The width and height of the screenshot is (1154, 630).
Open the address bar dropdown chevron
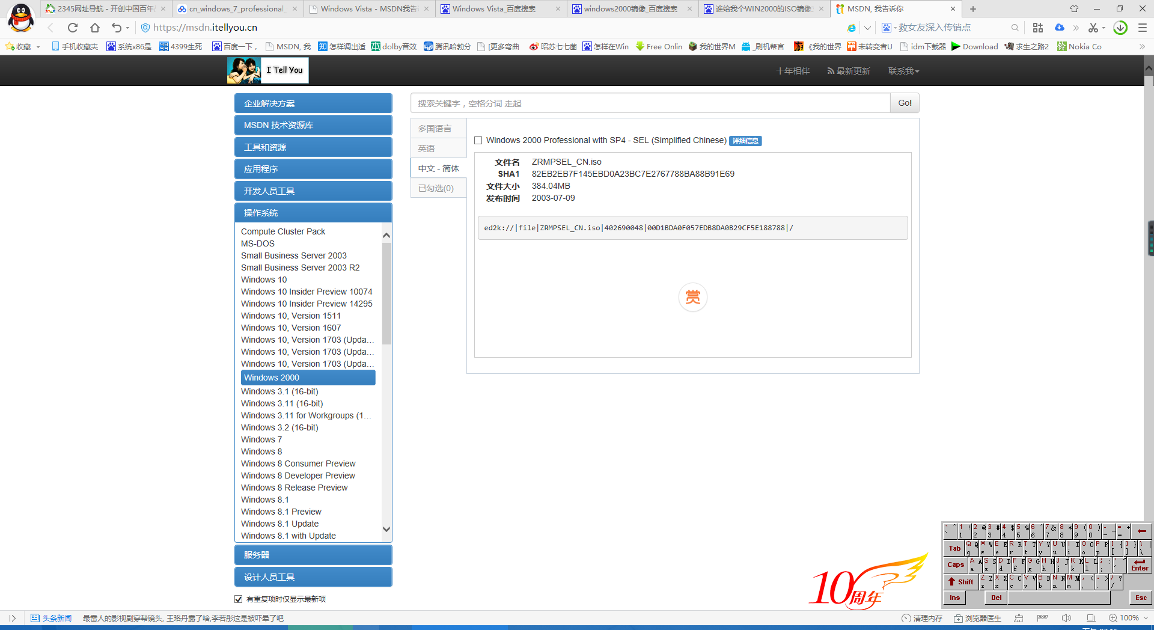pyautogui.click(x=867, y=28)
